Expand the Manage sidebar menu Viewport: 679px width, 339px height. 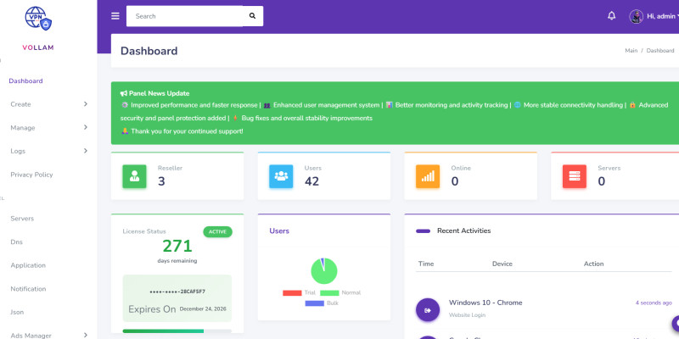point(48,128)
